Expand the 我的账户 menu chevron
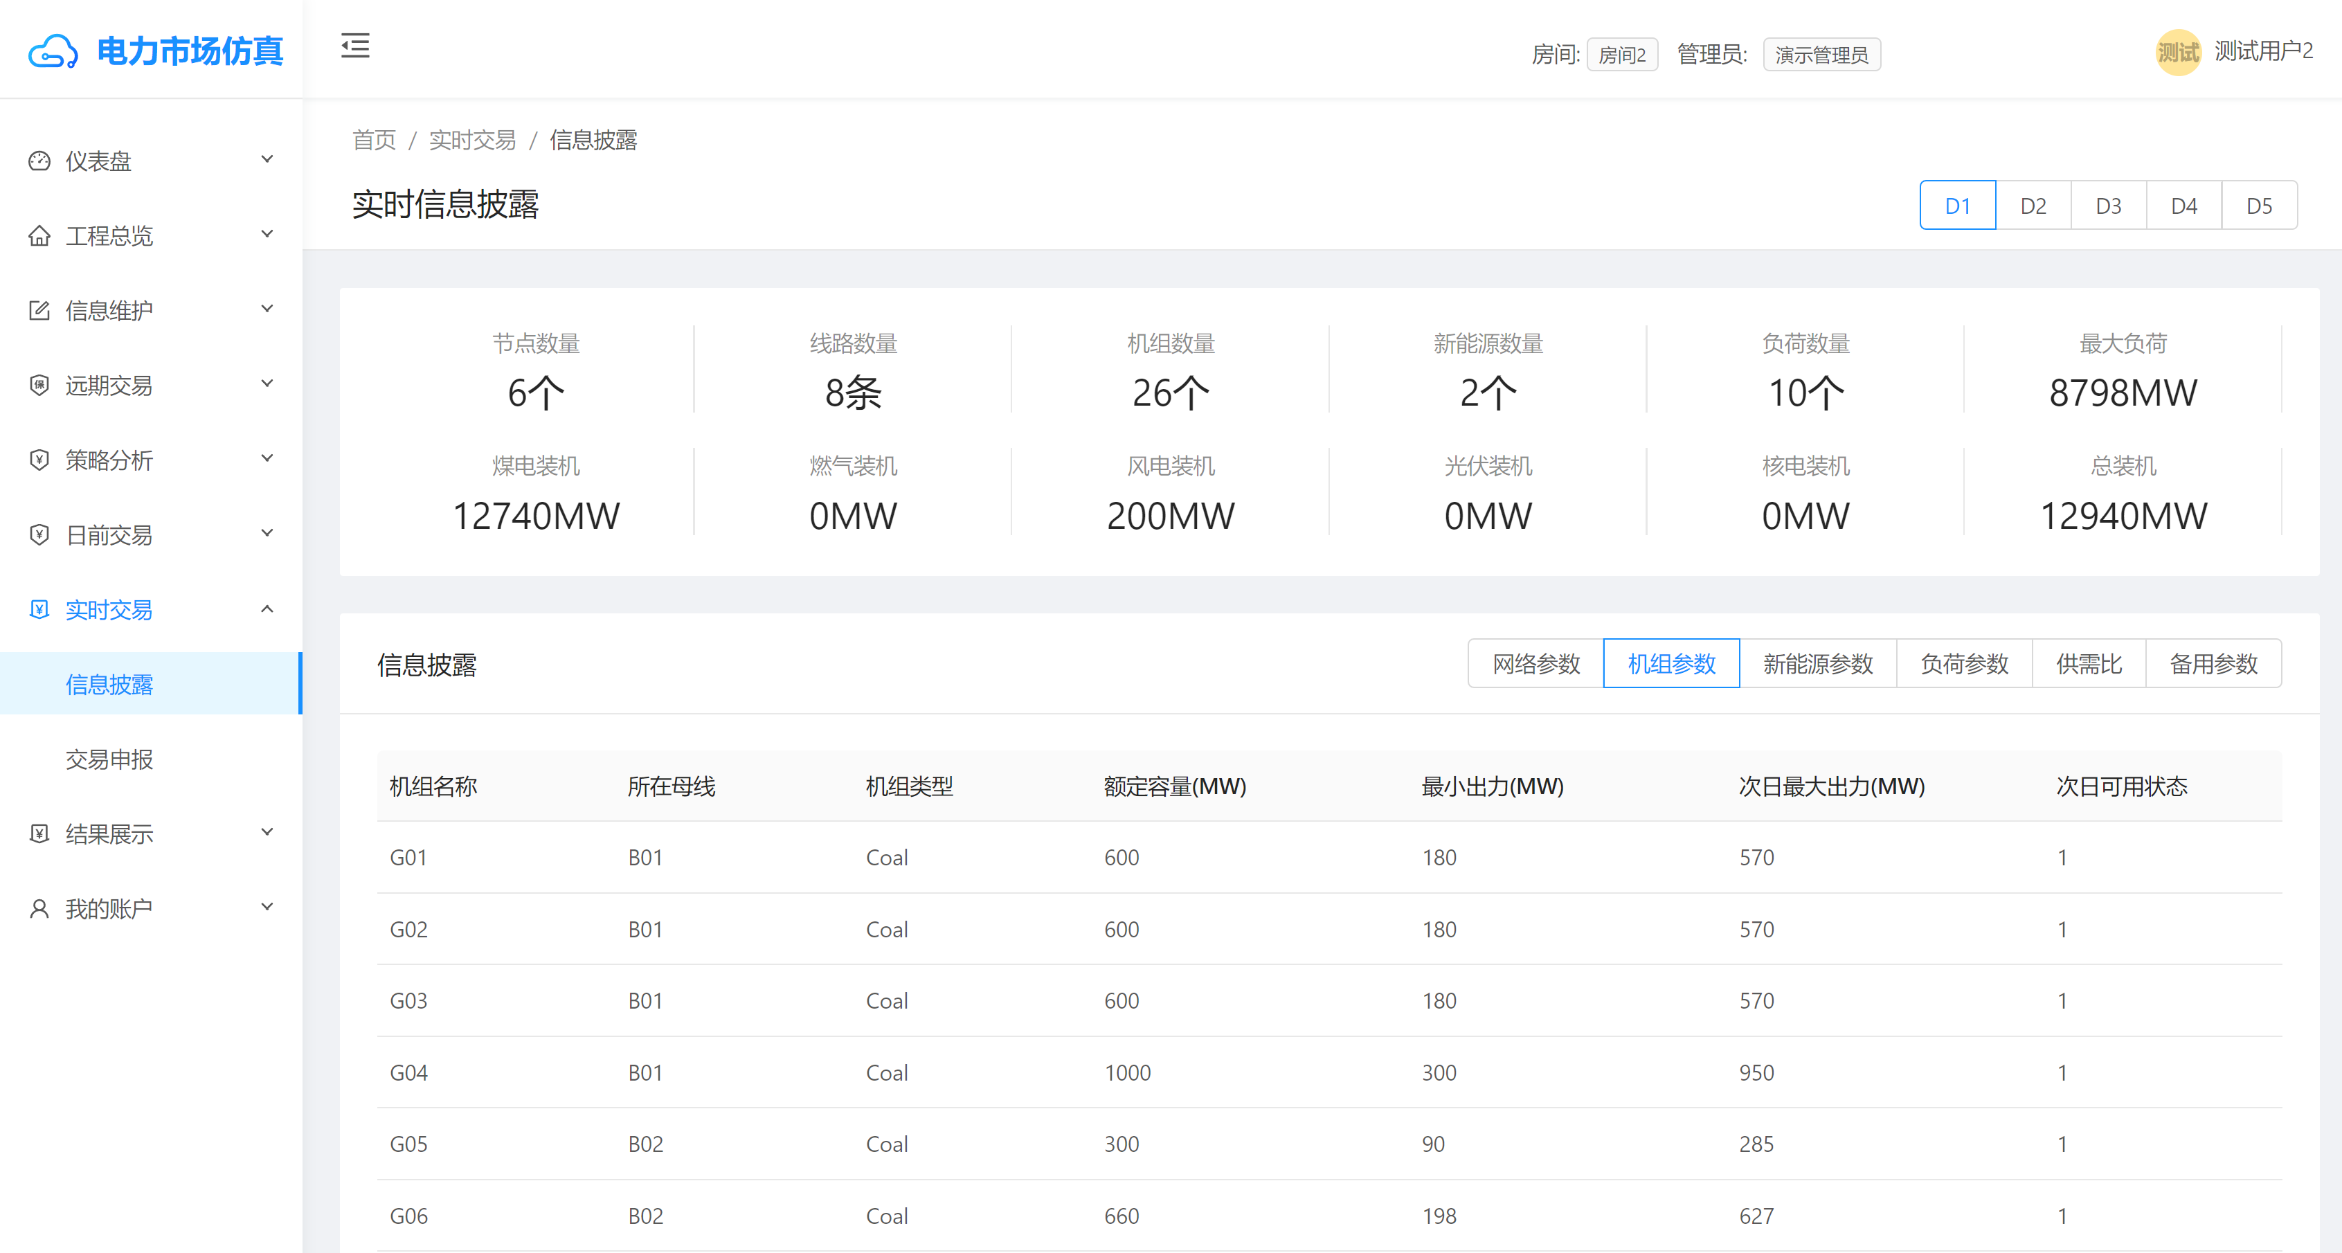Screen dimensions: 2342x1253 click(x=267, y=907)
